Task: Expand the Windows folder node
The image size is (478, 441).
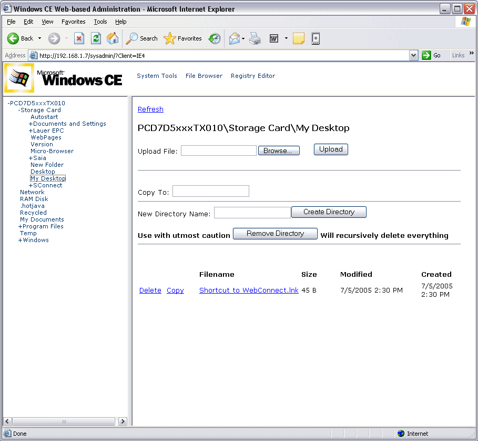Action: pyautogui.click(x=20, y=240)
